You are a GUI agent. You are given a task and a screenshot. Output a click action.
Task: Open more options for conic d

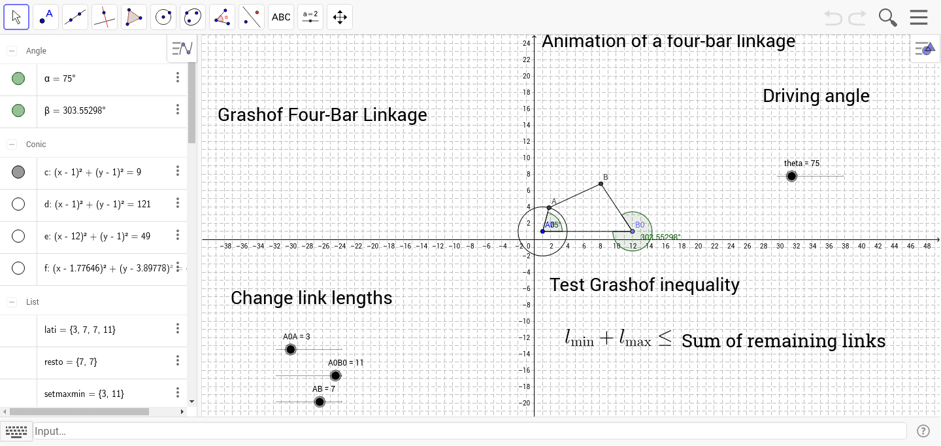177,203
